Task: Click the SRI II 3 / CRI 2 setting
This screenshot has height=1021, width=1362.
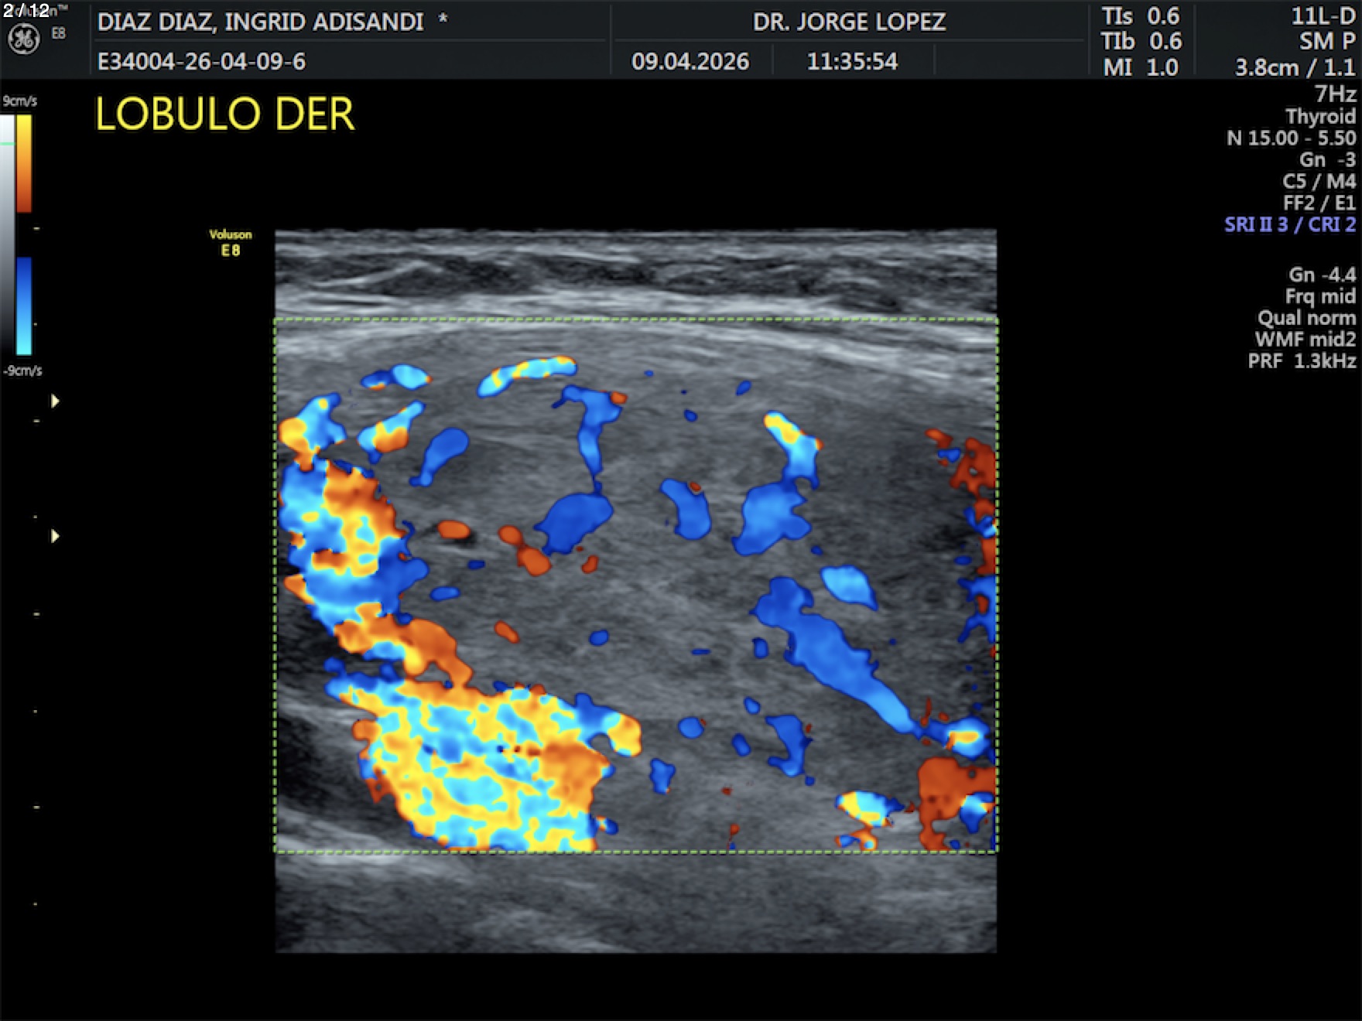Action: point(1289,224)
